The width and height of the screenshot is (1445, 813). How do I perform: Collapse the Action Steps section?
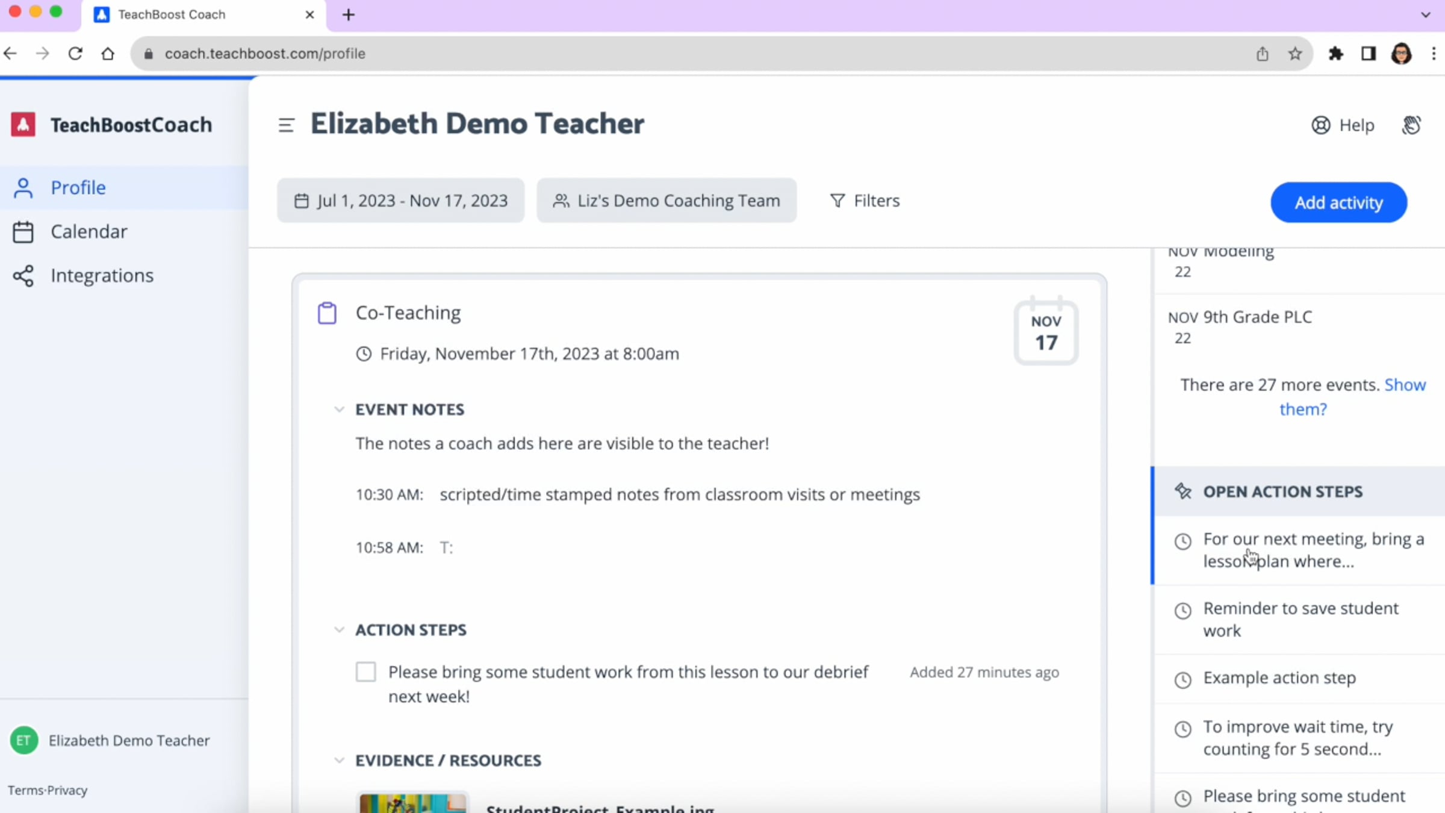tap(339, 630)
